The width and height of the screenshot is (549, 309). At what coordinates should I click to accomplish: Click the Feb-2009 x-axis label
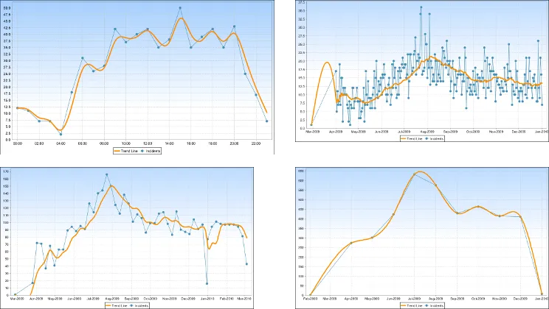coord(311,299)
